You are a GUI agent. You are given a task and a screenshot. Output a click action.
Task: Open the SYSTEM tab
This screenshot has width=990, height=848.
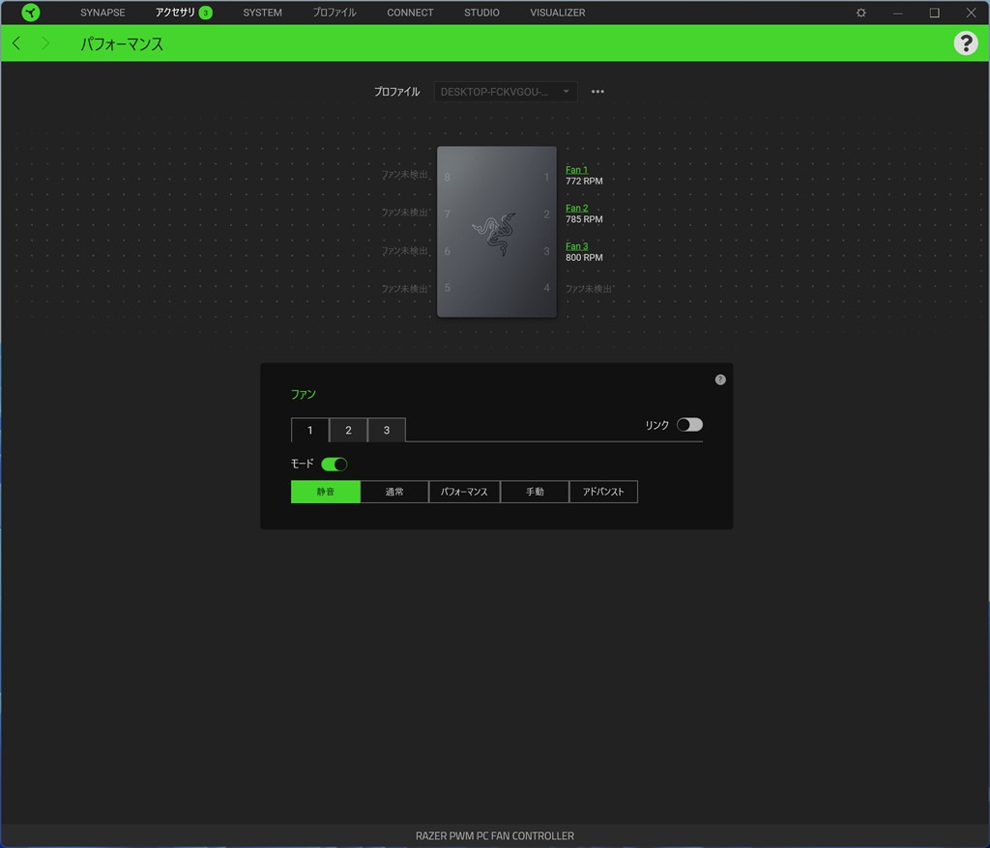[262, 13]
